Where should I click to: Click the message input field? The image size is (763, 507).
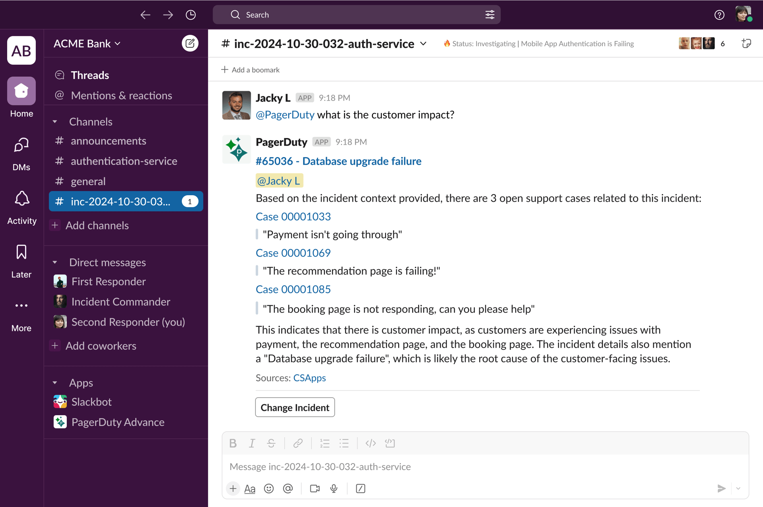pyautogui.click(x=437, y=466)
